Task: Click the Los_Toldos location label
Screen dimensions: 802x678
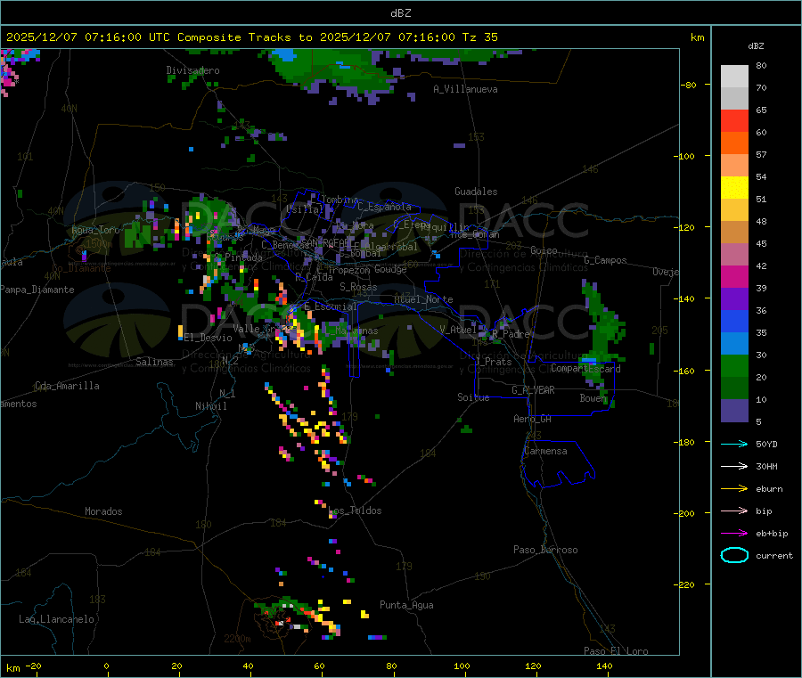Action: point(355,511)
